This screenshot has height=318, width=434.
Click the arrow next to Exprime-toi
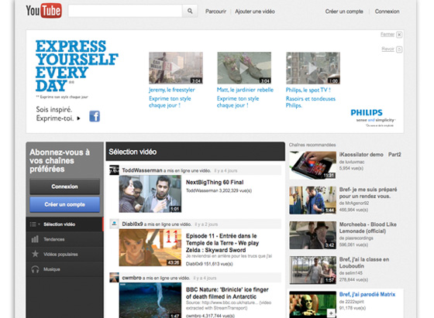tap(78, 118)
